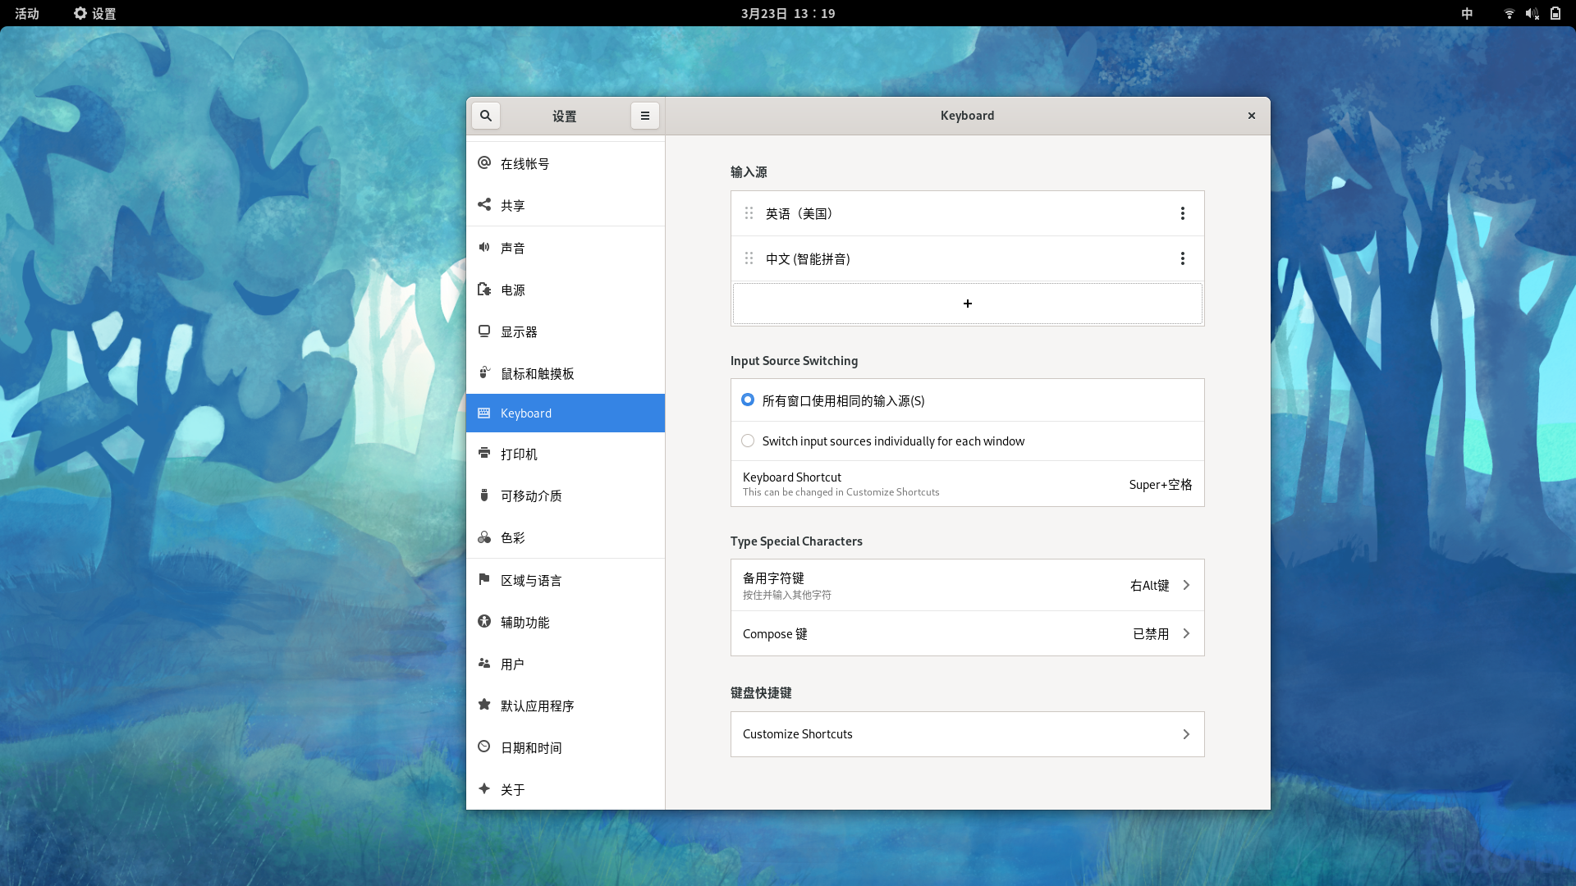Click the plus button to add input source
This screenshot has width=1576, height=886.
pyautogui.click(x=967, y=304)
